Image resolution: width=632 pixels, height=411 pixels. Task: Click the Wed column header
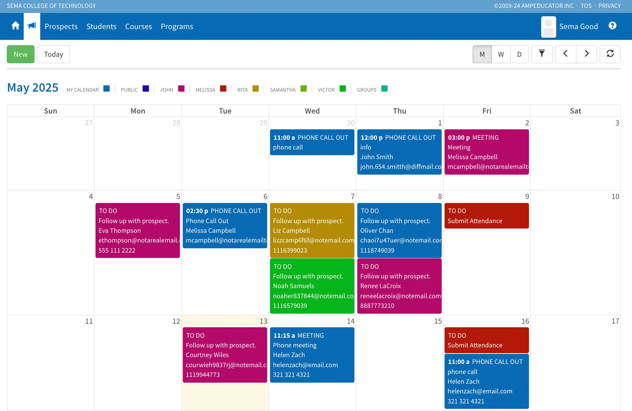pos(312,111)
